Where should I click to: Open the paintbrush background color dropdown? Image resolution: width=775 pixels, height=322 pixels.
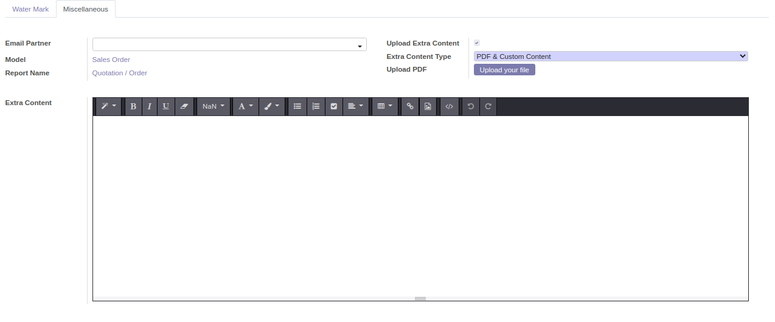(272, 106)
